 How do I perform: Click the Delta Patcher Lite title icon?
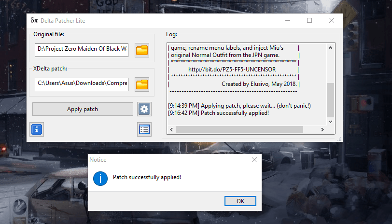(34, 20)
